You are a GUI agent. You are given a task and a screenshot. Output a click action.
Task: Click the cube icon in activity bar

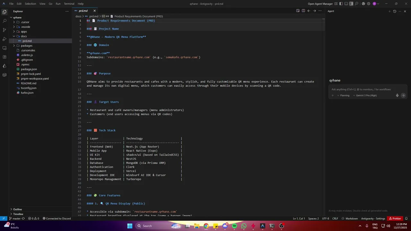[4, 75]
